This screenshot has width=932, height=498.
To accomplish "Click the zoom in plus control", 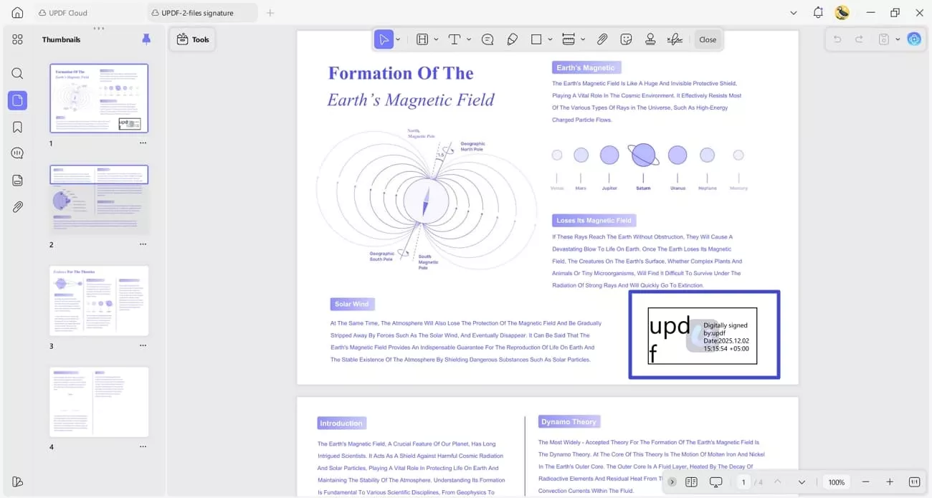I will click(x=890, y=482).
